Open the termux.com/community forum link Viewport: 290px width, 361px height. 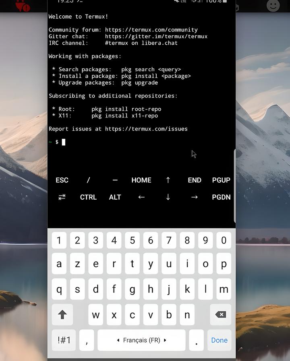151,30
